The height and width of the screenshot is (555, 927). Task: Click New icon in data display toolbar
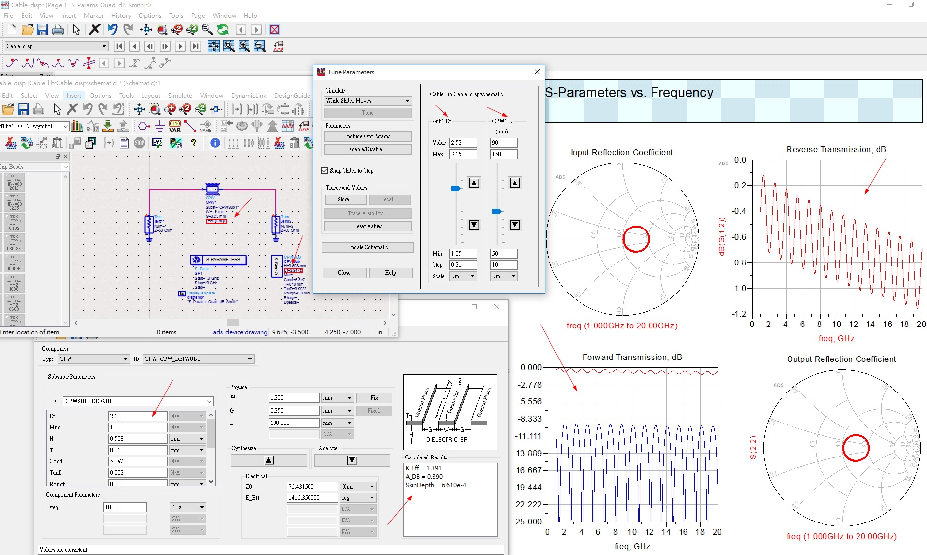tap(12, 30)
